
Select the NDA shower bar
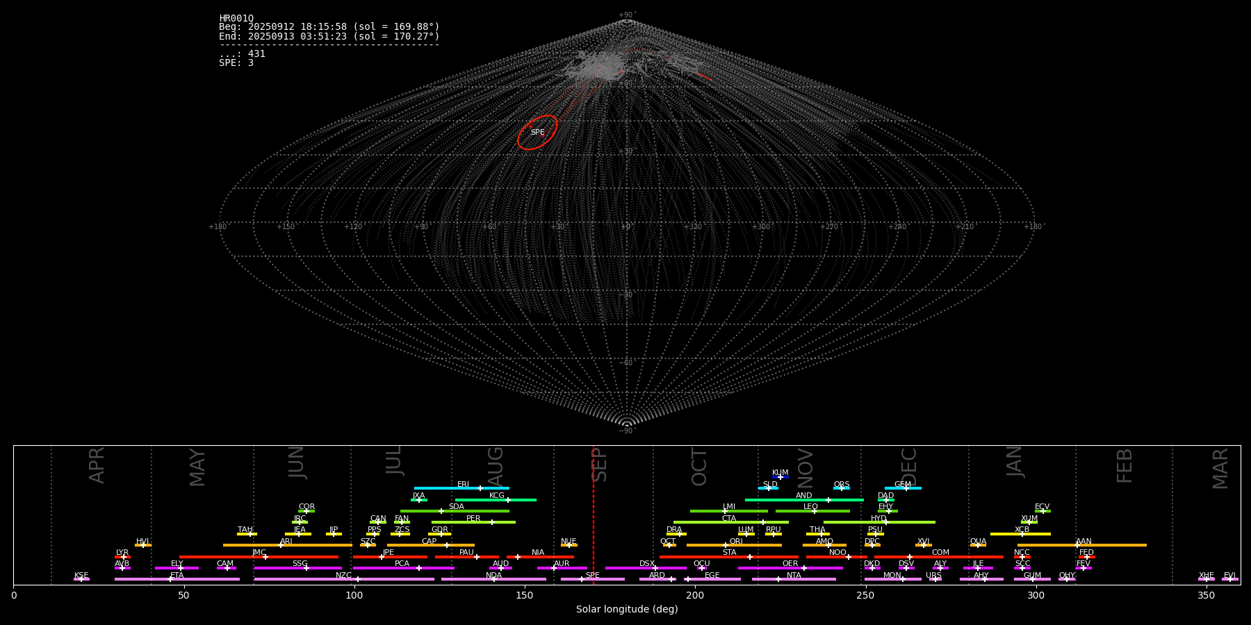click(x=493, y=579)
